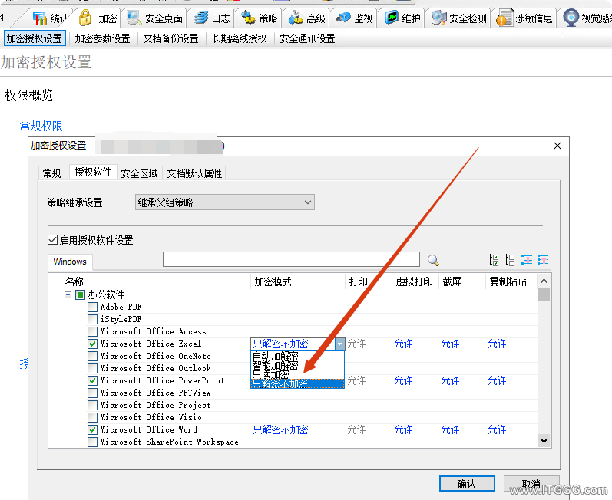Check Microsoft Office Visio checkbox
The width and height of the screenshot is (612, 500).
92,417
